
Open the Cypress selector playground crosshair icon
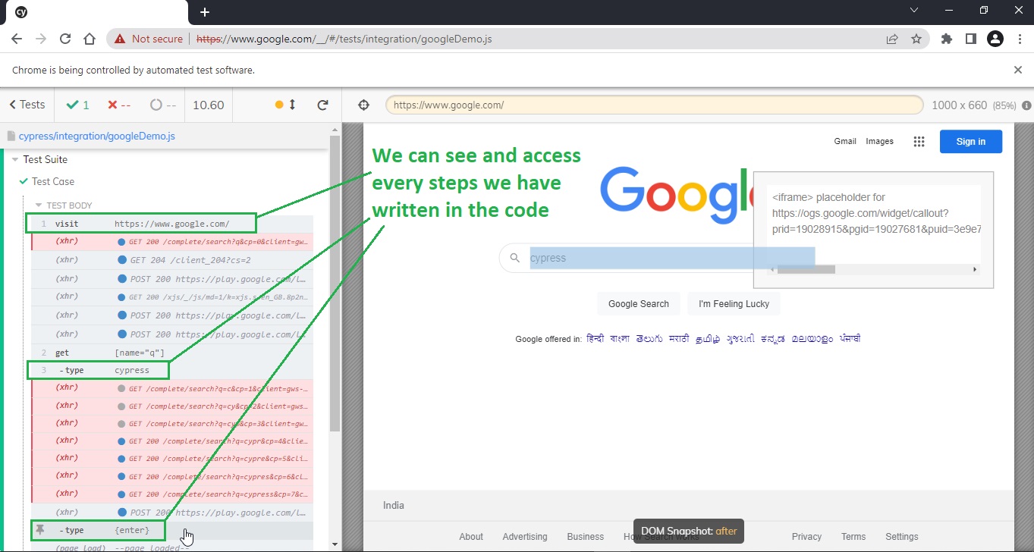click(363, 105)
